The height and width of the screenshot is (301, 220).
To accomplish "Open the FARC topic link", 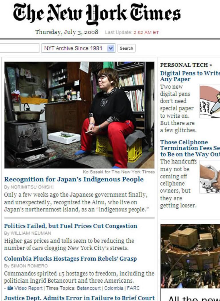I will click(x=133, y=288).
